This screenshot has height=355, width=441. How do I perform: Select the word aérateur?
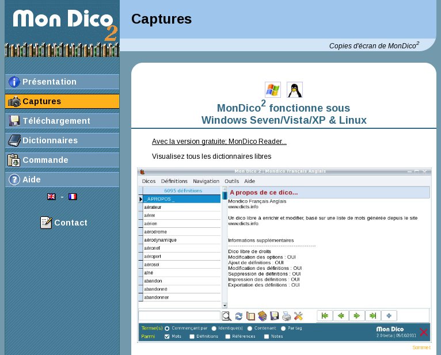coord(182,207)
